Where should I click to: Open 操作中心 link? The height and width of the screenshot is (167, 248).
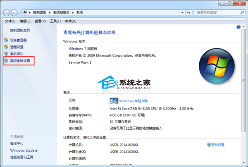coord(17,143)
